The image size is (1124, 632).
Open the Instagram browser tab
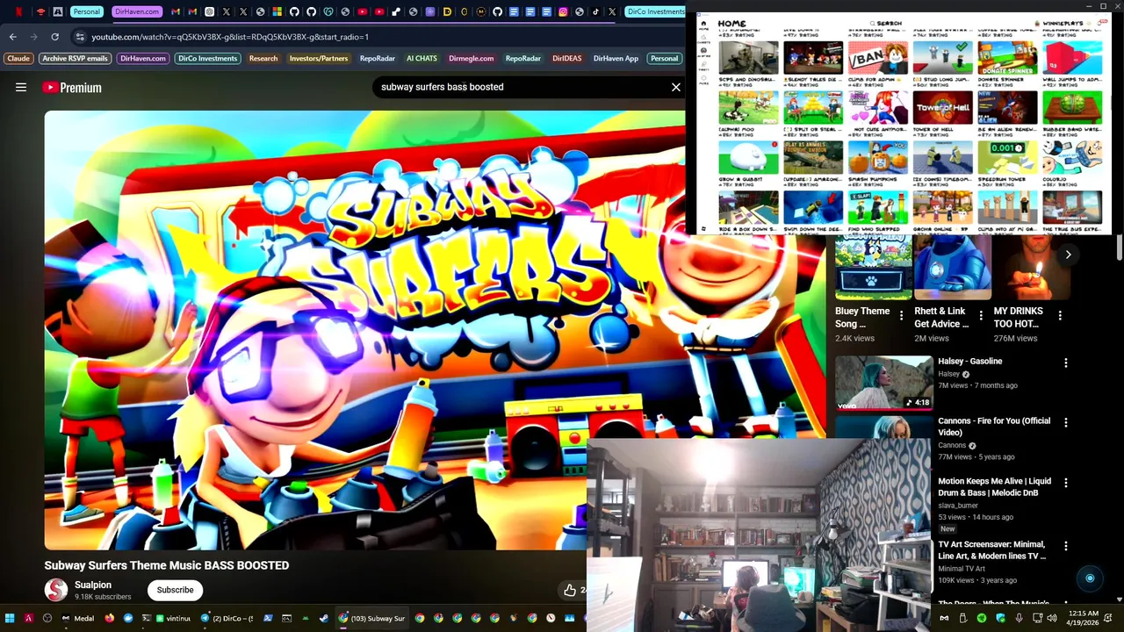point(563,11)
